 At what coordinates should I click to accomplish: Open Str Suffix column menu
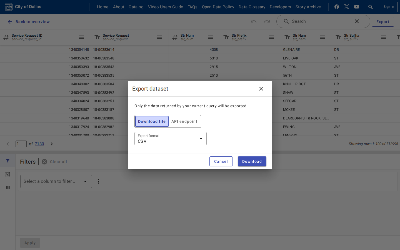click(384, 37)
